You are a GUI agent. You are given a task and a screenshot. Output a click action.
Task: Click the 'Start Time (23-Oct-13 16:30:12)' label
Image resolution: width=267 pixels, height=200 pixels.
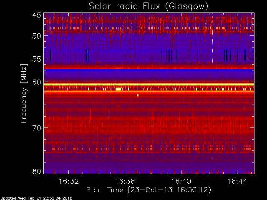pyautogui.click(x=149, y=190)
